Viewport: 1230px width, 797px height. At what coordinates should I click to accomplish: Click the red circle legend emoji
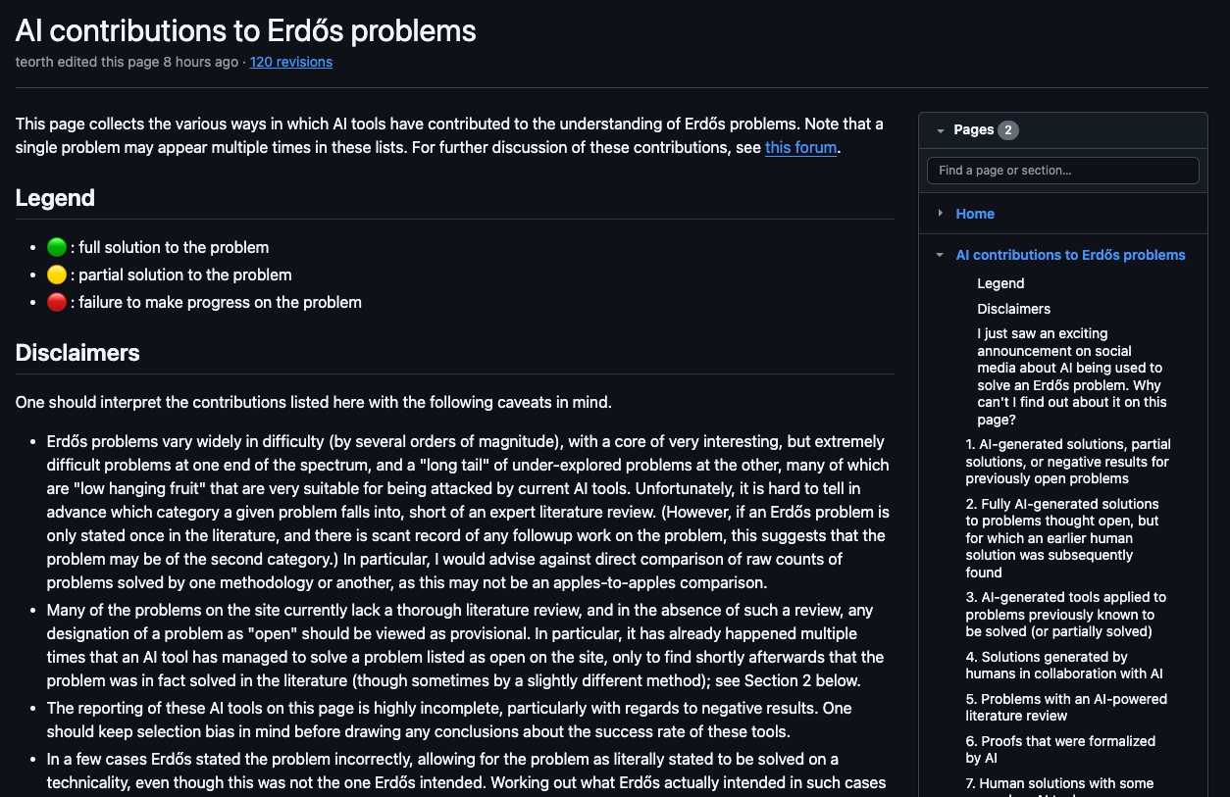(x=57, y=303)
